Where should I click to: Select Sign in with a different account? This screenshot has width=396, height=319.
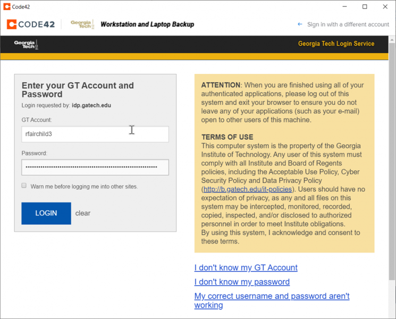point(348,24)
